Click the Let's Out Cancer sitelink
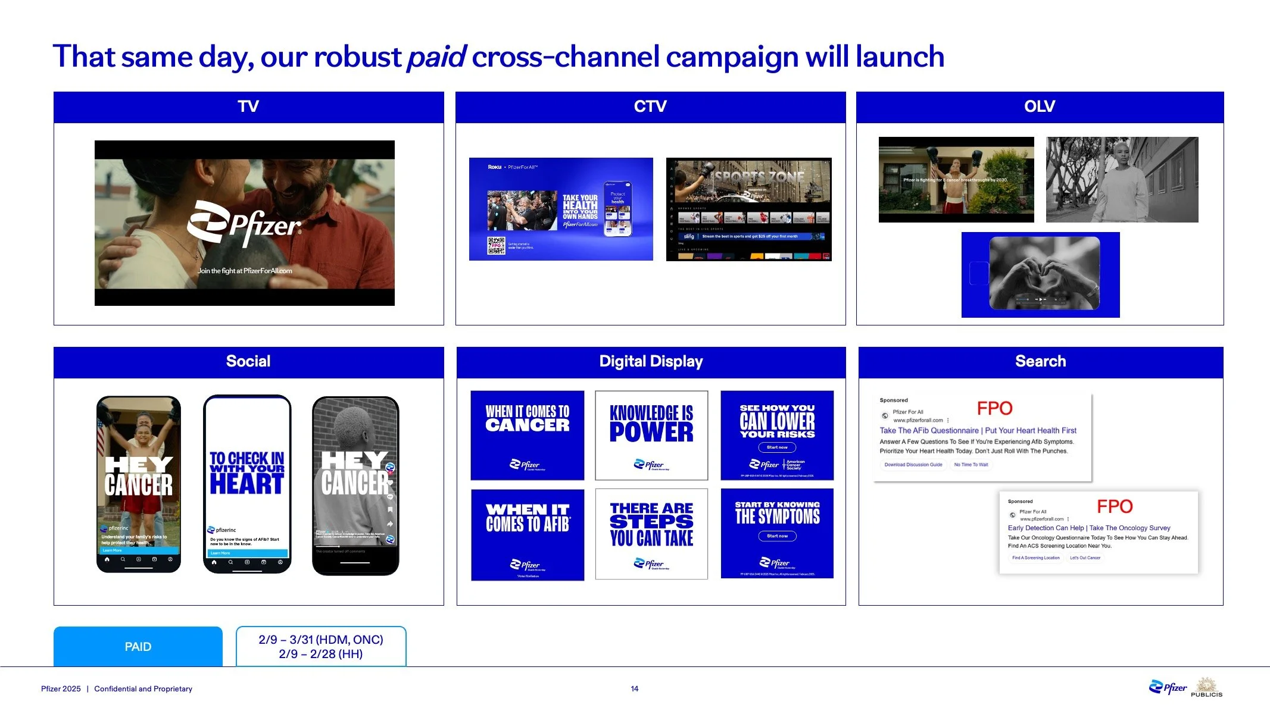1270x714 pixels. 1085,558
